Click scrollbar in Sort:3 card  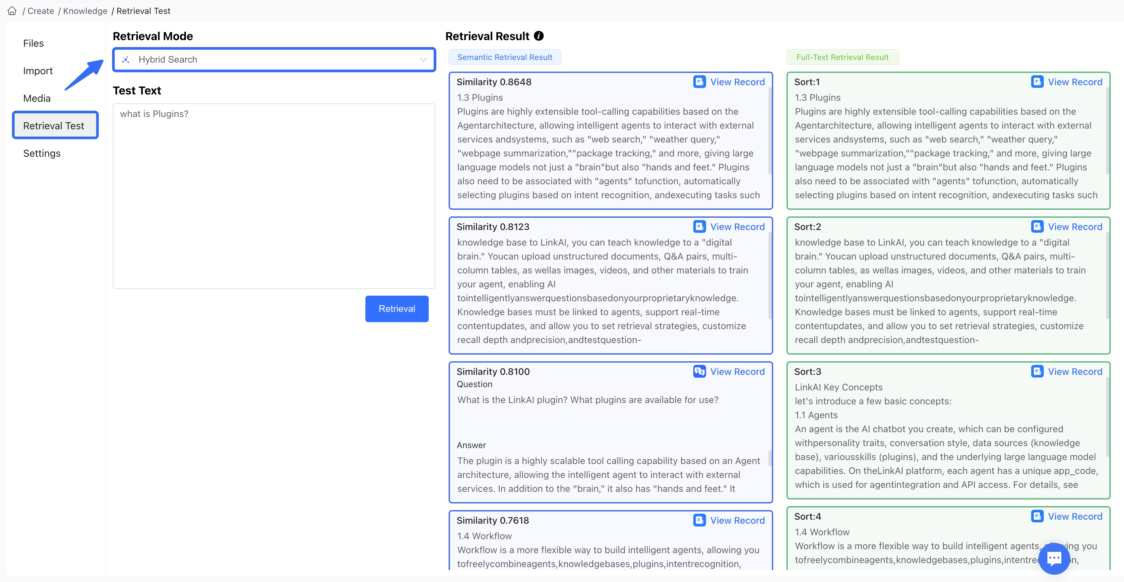pos(1108,417)
